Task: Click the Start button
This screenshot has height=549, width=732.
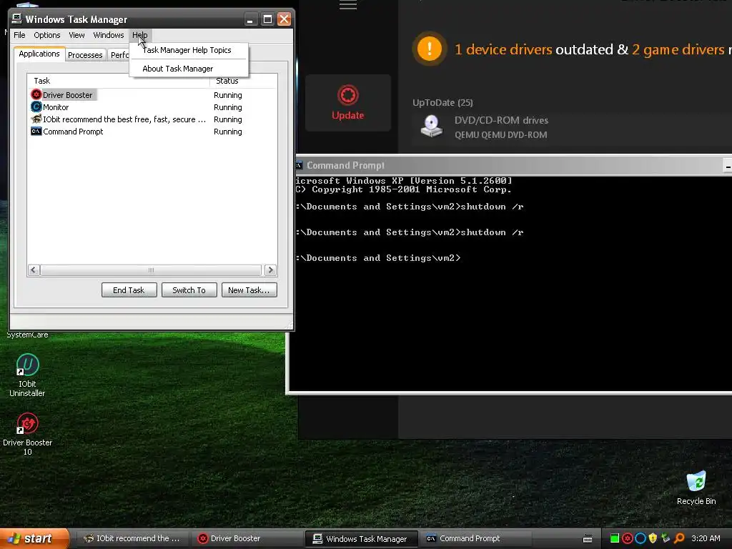Action: click(x=34, y=538)
